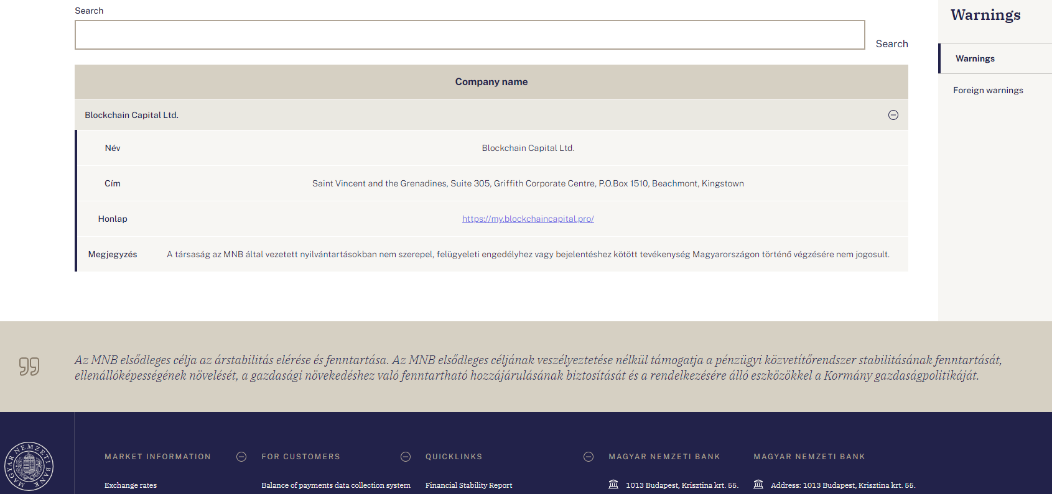This screenshot has height=494, width=1052.
Task: Open the my.blockchaincapital.pro link
Action: 528,219
